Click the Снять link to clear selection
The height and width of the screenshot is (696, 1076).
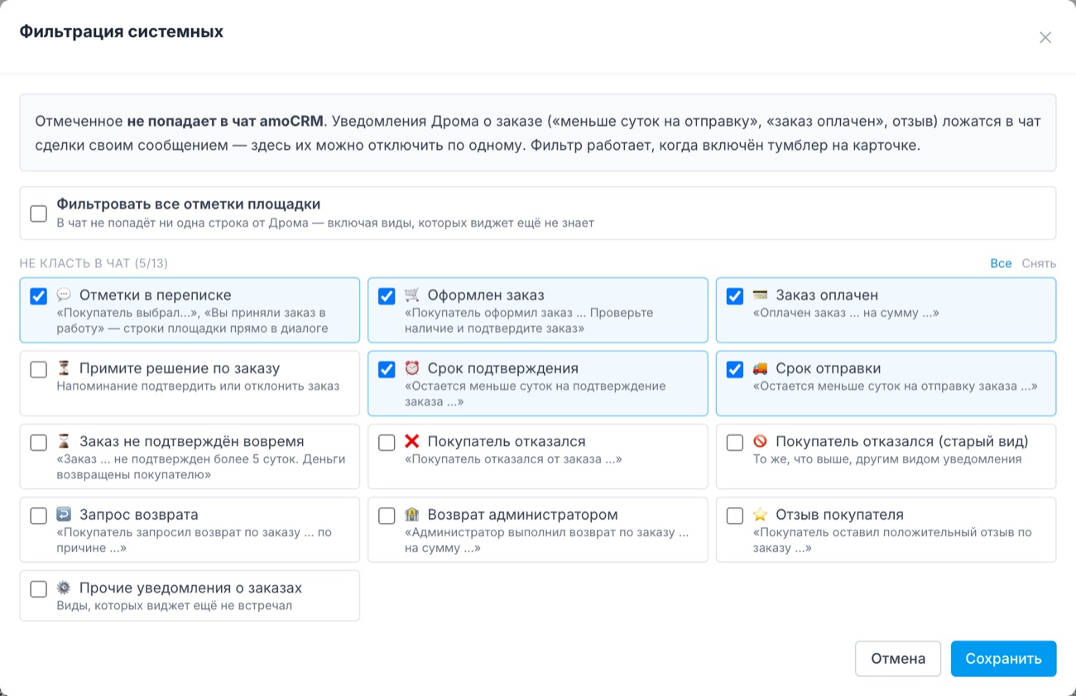pos(1039,263)
